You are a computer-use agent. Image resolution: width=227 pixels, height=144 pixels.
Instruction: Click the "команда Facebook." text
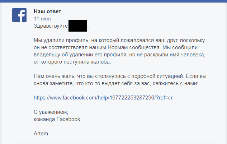tap(57, 119)
